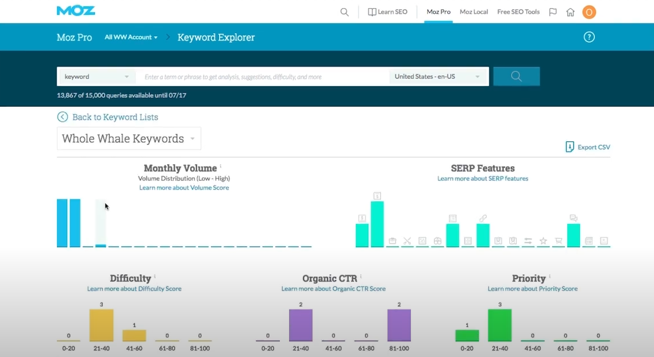Select Organic CTR 81-100 purple bar

399,325
